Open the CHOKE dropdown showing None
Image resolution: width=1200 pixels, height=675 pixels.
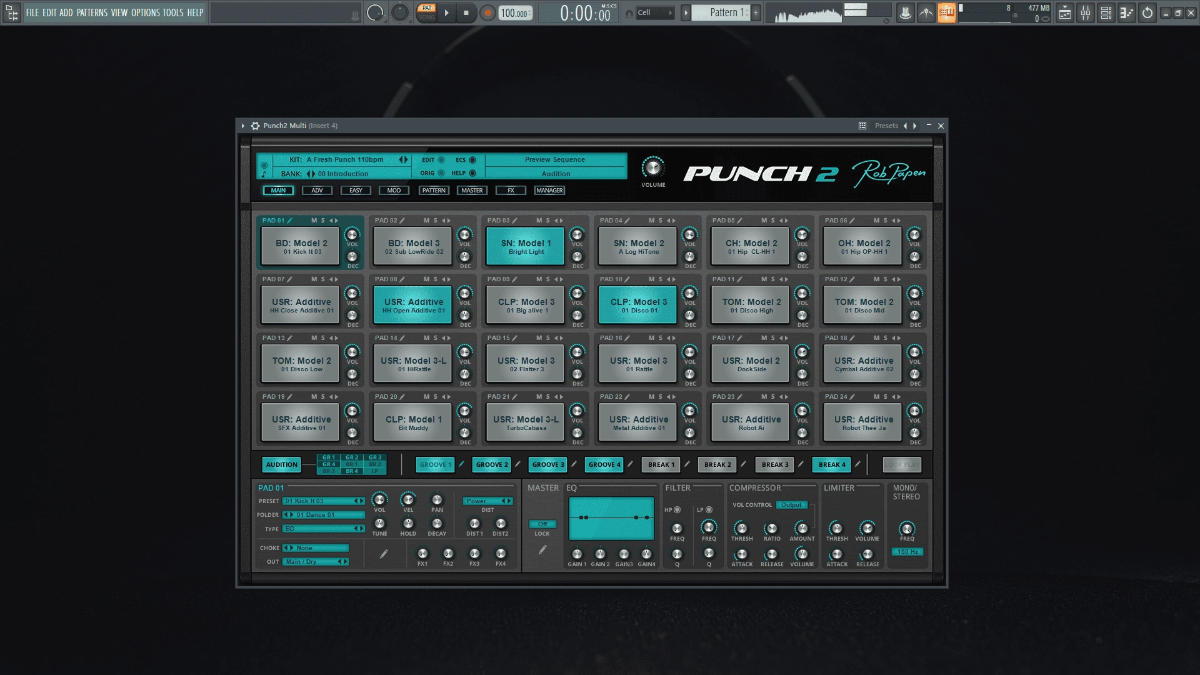pyautogui.click(x=316, y=548)
